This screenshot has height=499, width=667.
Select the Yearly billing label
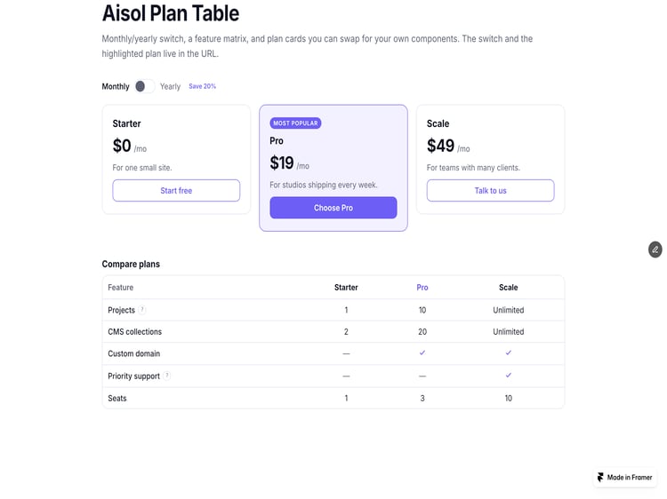click(x=170, y=86)
